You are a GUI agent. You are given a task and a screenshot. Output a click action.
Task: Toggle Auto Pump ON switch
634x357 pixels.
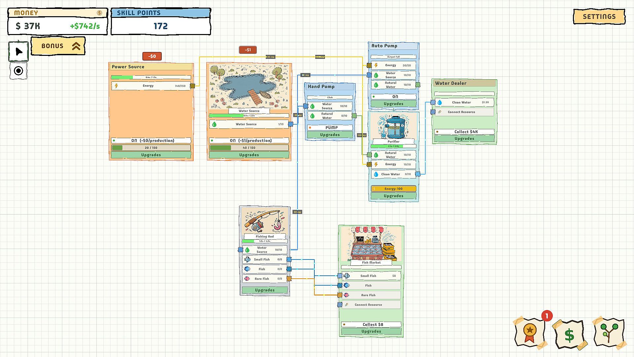pos(393,97)
